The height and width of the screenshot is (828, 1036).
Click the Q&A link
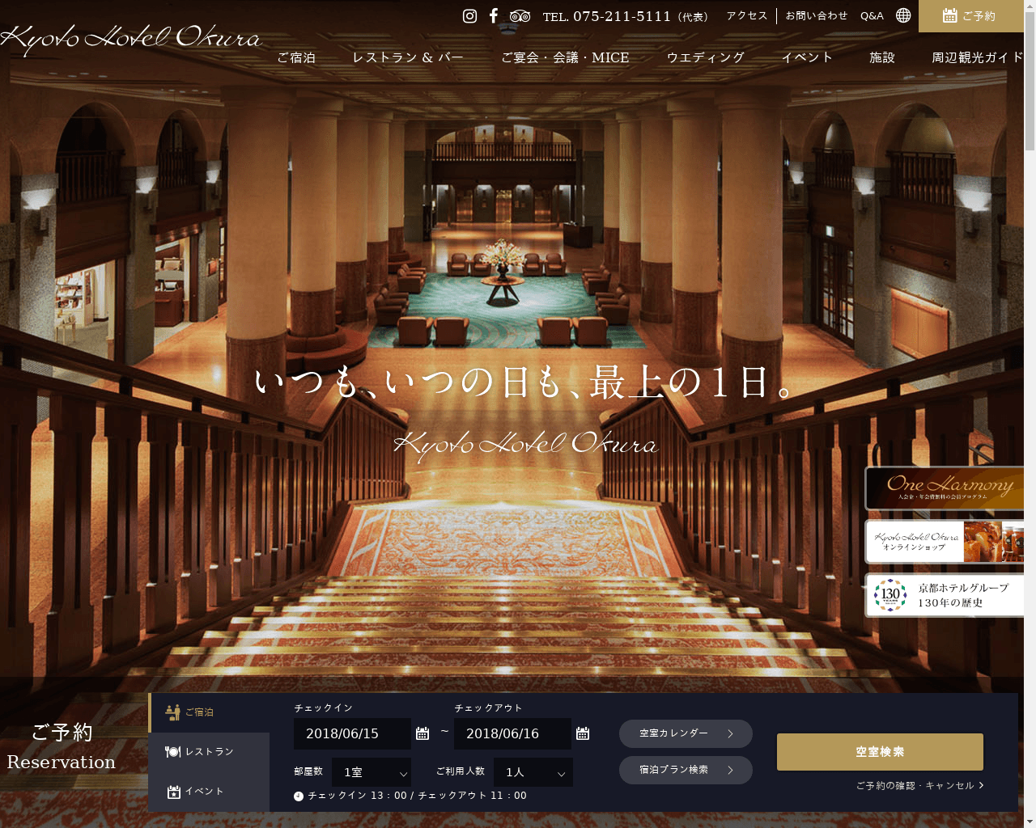pyautogui.click(x=872, y=15)
